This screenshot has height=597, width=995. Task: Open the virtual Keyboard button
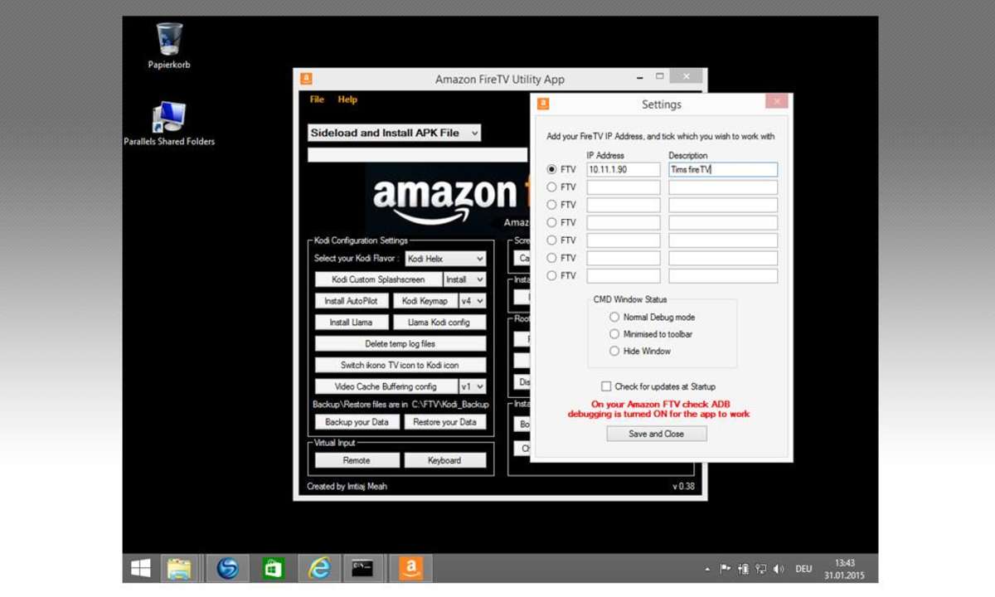(x=445, y=460)
